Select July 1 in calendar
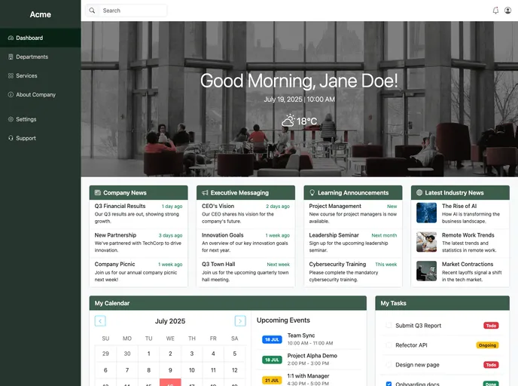The height and width of the screenshot is (386, 518). click(x=148, y=354)
